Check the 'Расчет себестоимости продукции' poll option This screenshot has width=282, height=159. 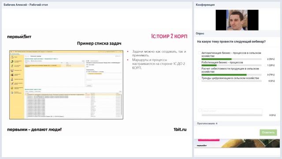click(200, 69)
